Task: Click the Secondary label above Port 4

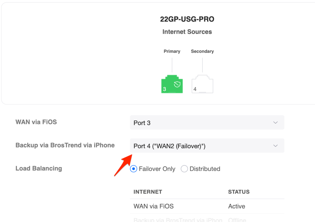Action: 202,51
